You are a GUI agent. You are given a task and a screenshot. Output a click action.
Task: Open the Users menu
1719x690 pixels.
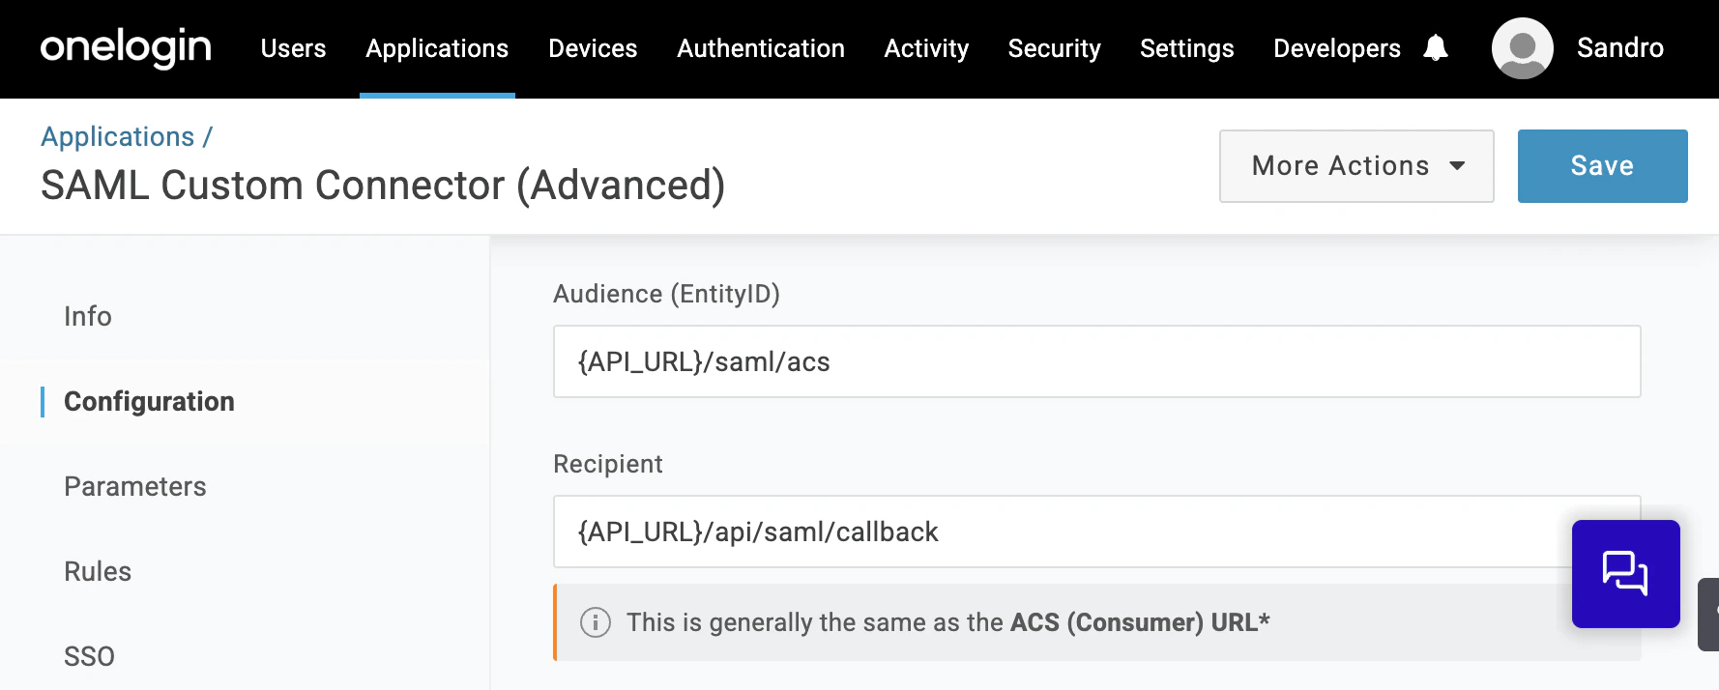pos(293,48)
